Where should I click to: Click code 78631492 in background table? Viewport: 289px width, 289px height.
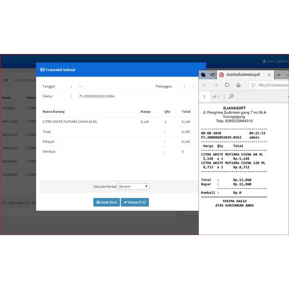coord(10,148)
